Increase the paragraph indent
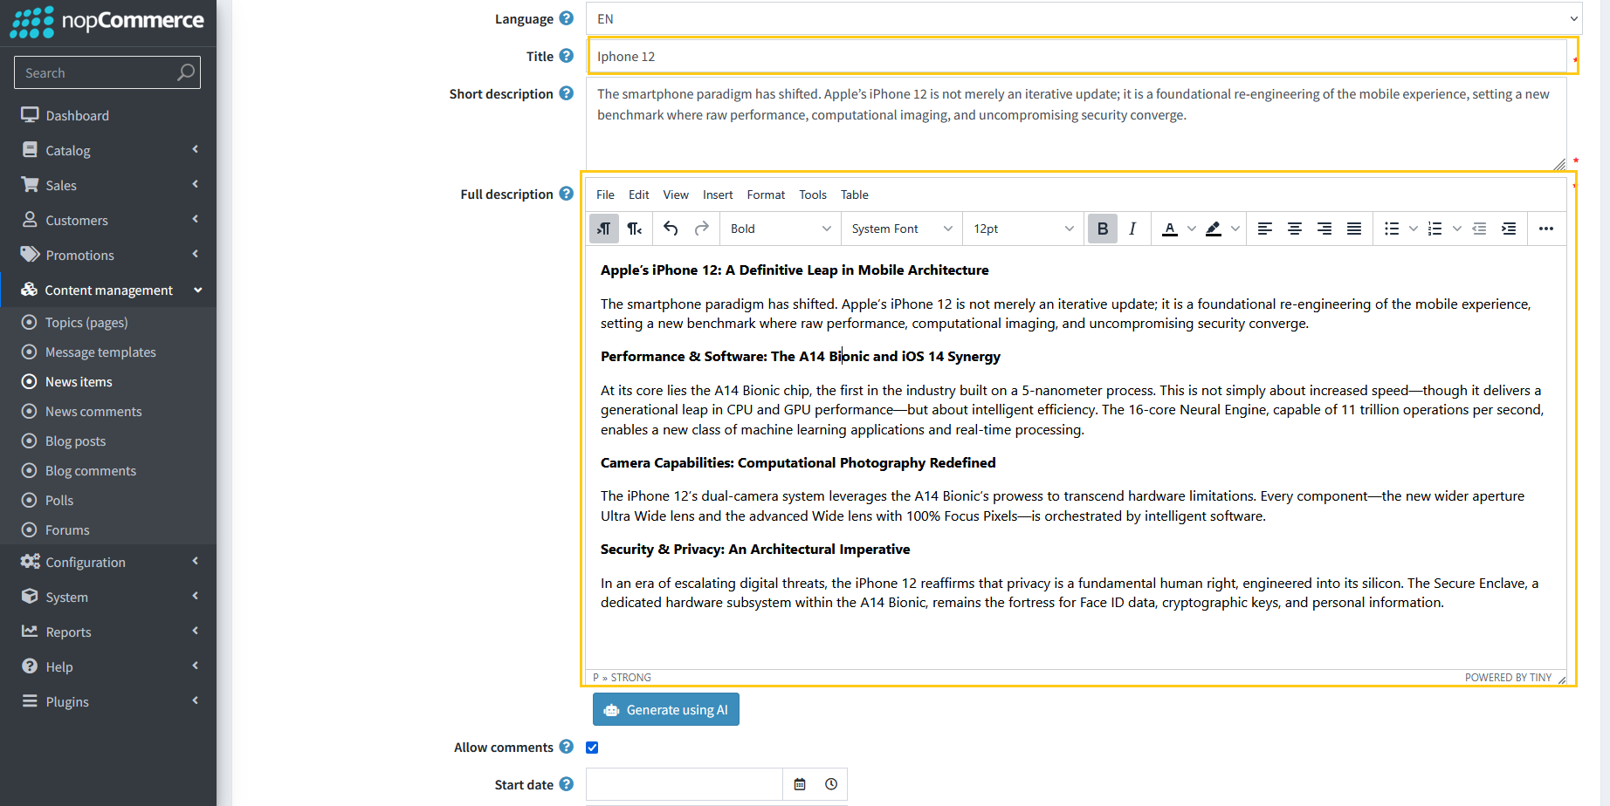This screenshot has width=1610, height=806. [x=1509, y=229]
